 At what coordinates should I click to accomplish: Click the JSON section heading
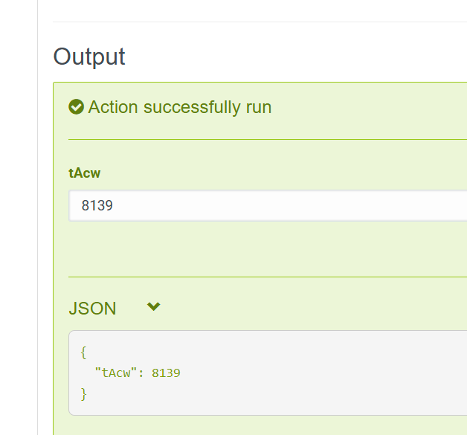click(92, 308)
